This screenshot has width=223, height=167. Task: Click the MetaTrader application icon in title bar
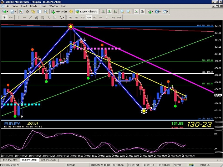[x=2, y=2]
